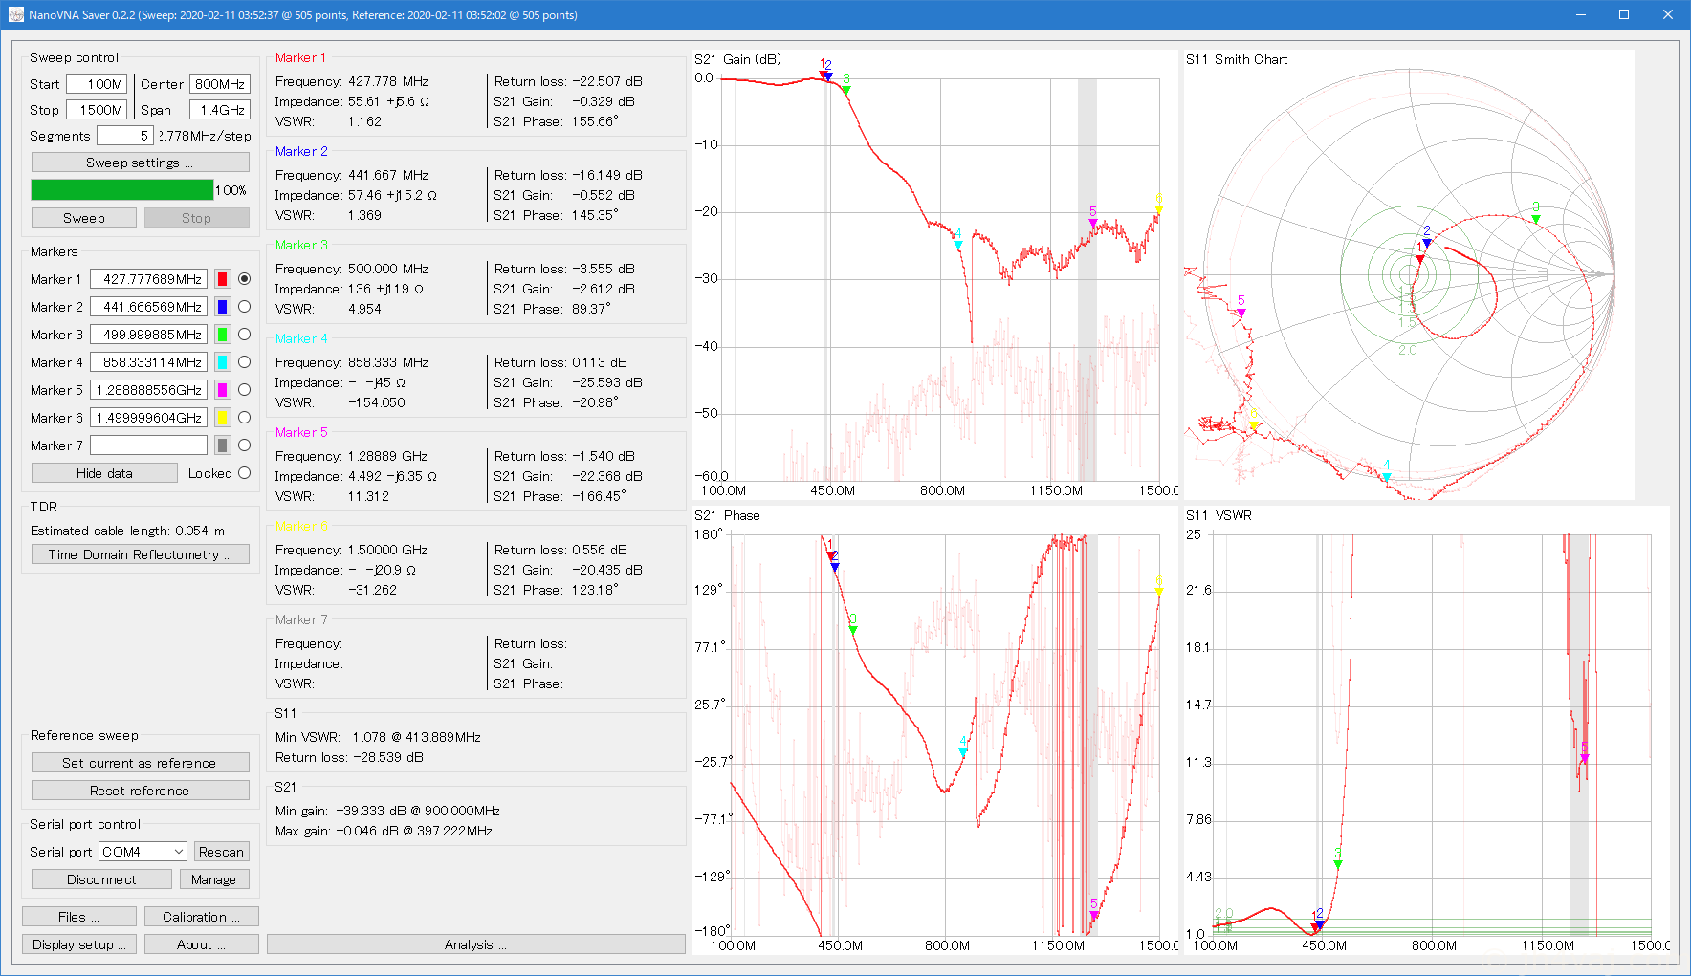The width and height of the screenshot is (1691, 976).
Task: Click the Hide data button
Action: (x=104, y=473)
